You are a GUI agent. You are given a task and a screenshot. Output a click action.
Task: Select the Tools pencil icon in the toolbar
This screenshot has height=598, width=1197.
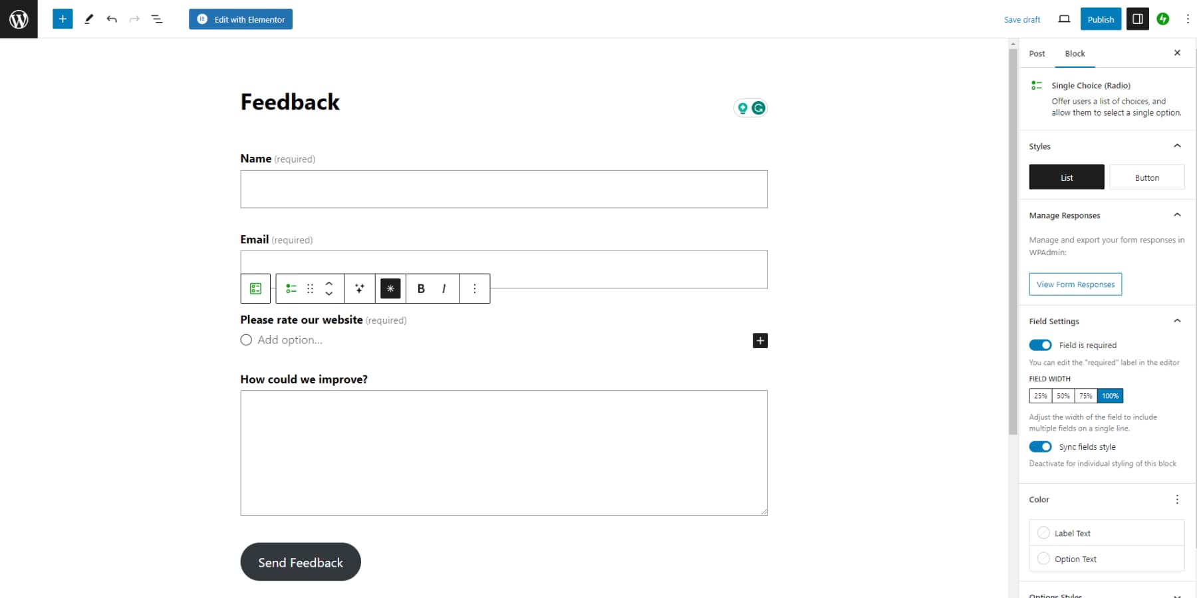[88, 19]
